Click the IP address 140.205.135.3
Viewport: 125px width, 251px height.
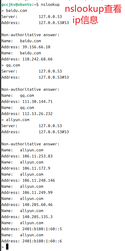[x=37, y=217]
